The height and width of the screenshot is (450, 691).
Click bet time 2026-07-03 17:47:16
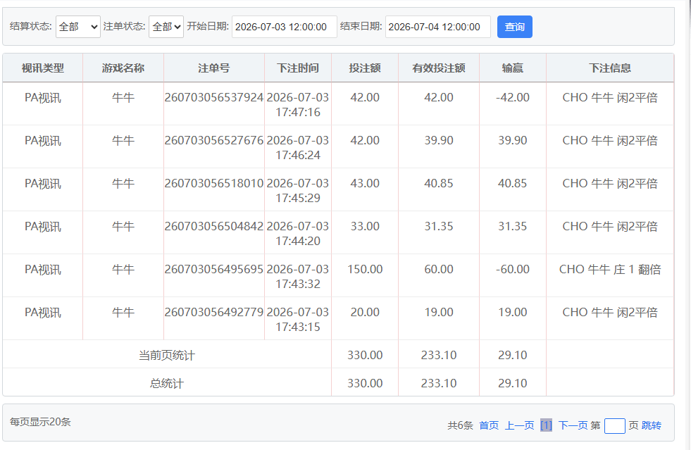298,105
